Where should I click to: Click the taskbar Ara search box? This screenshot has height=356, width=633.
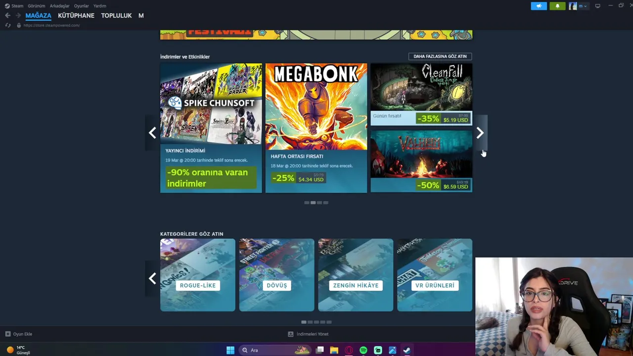coord(274,350)
